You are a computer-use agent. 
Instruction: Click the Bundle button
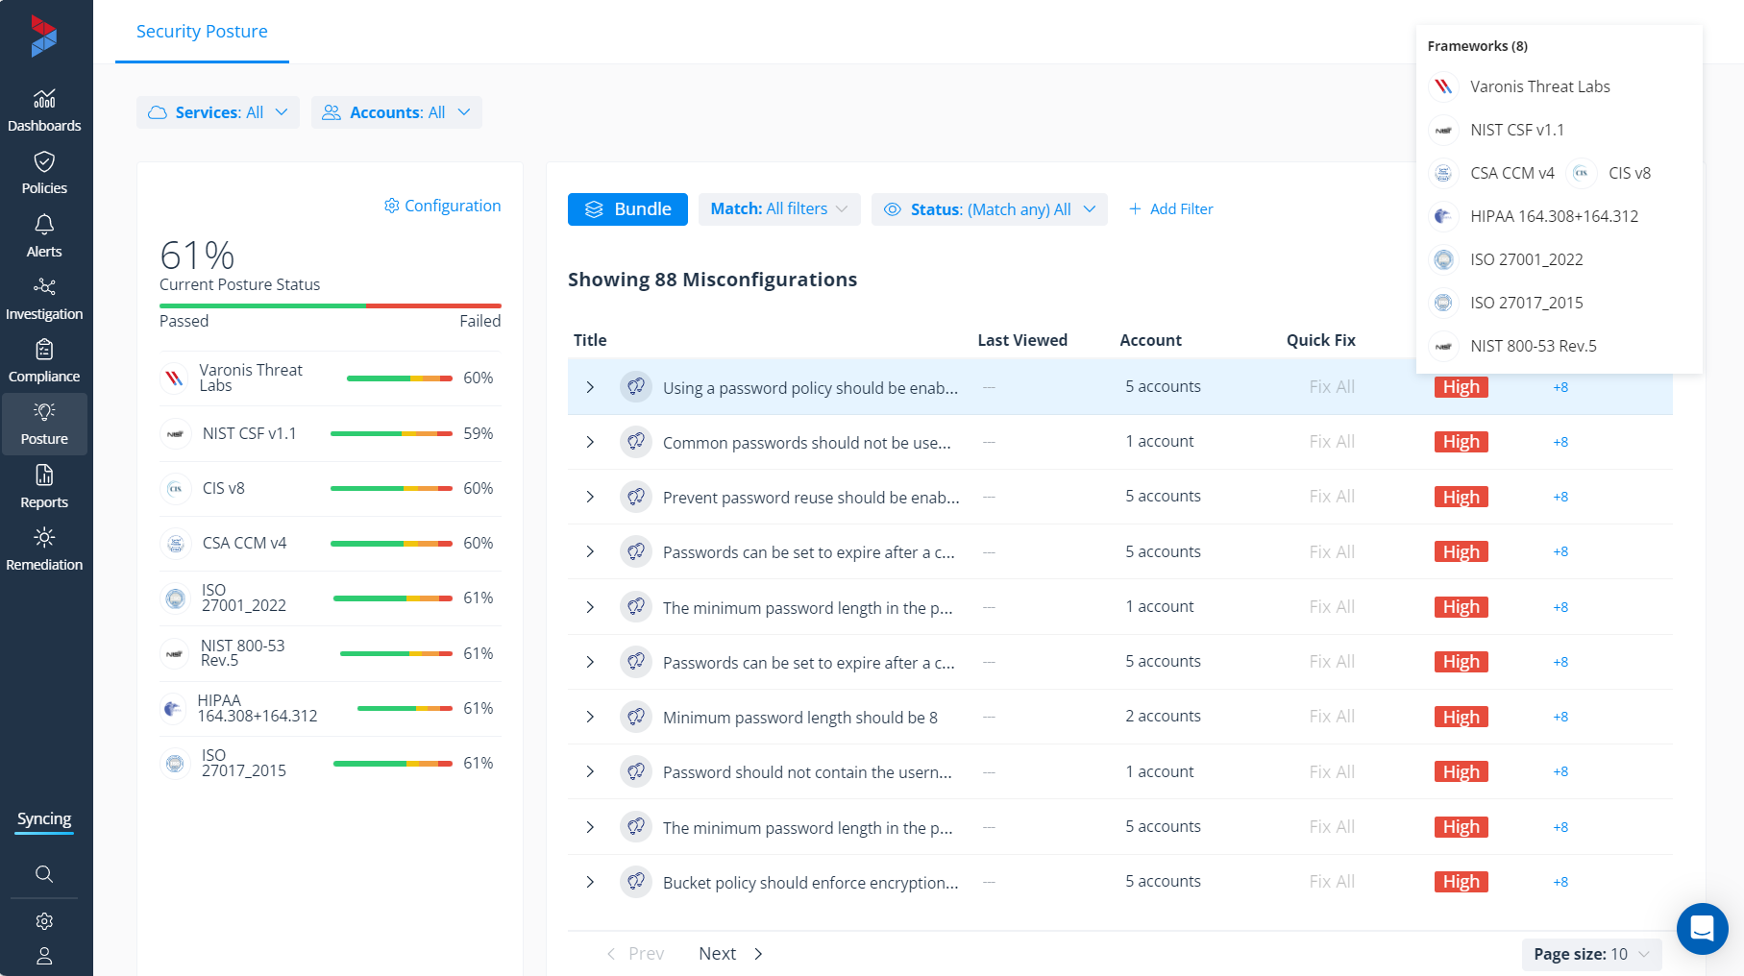[627, 209]
